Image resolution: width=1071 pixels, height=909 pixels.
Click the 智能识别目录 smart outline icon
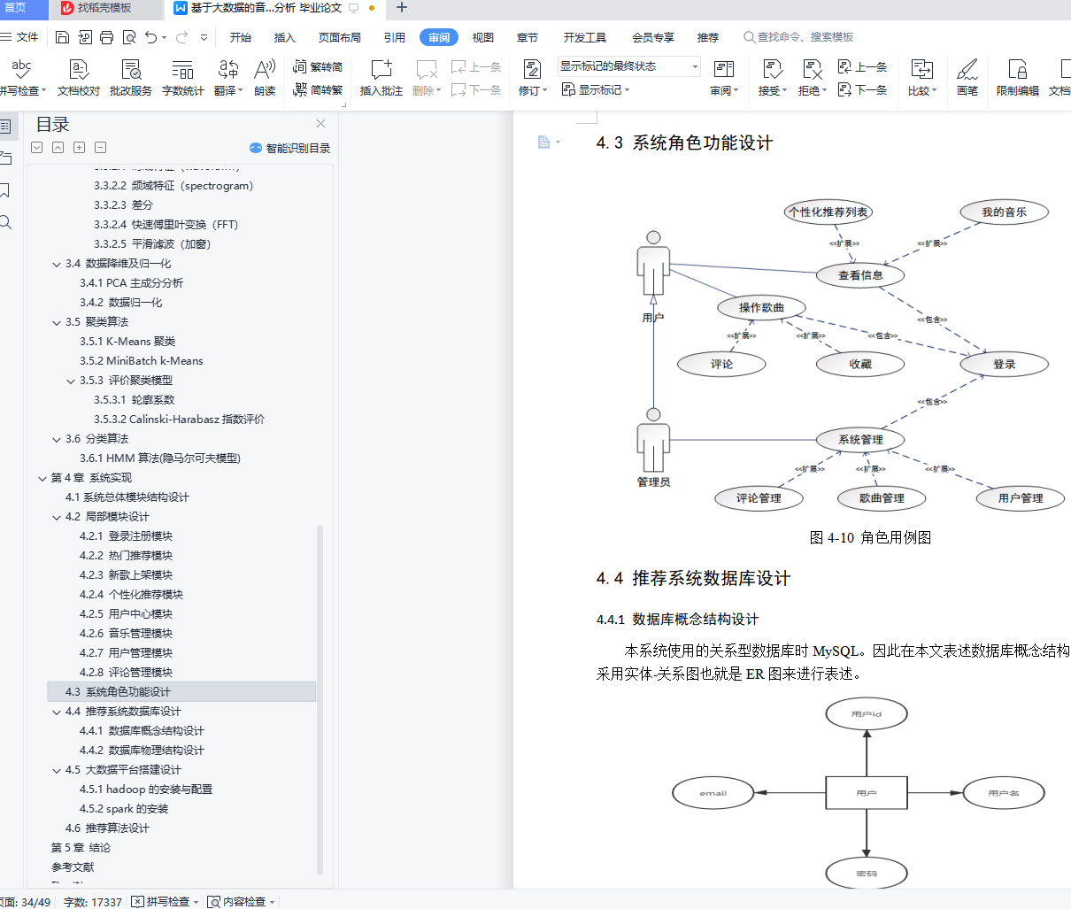pyautogui.click(x=290, y=148)
